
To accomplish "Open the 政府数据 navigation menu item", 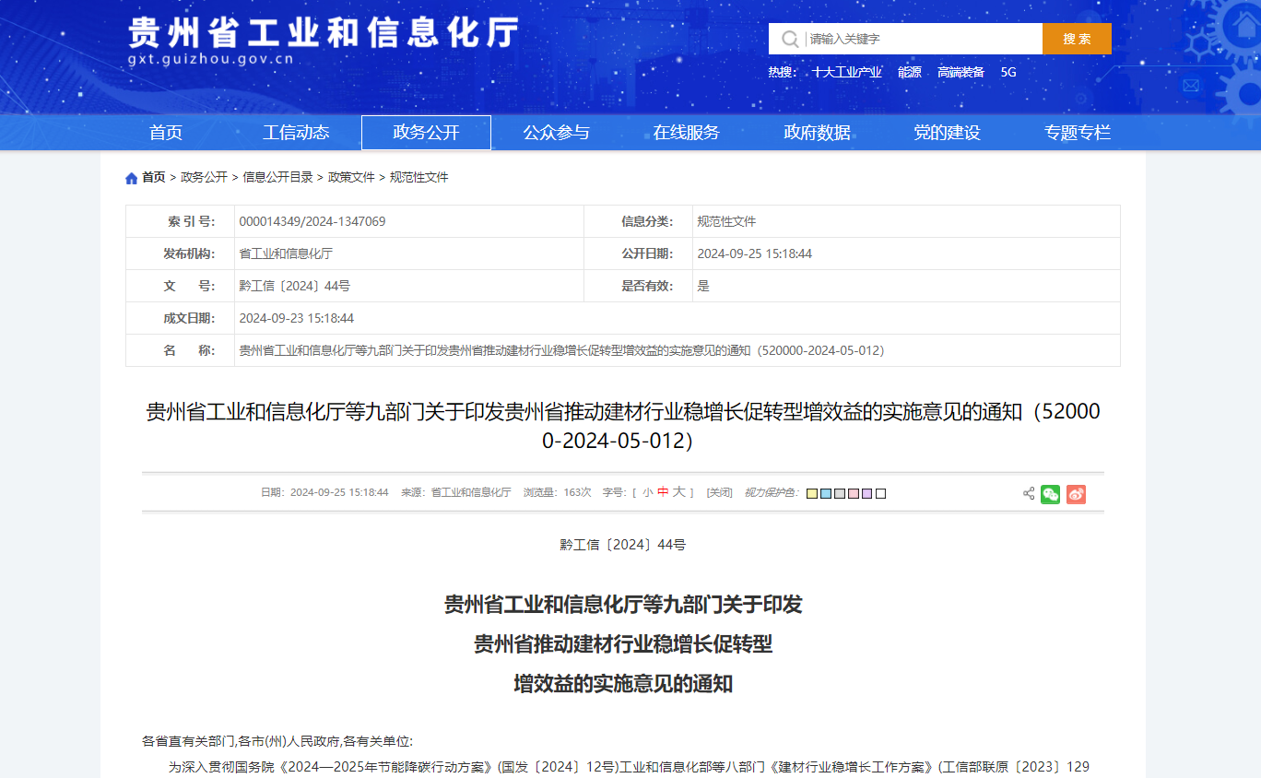I will point(817,133).
